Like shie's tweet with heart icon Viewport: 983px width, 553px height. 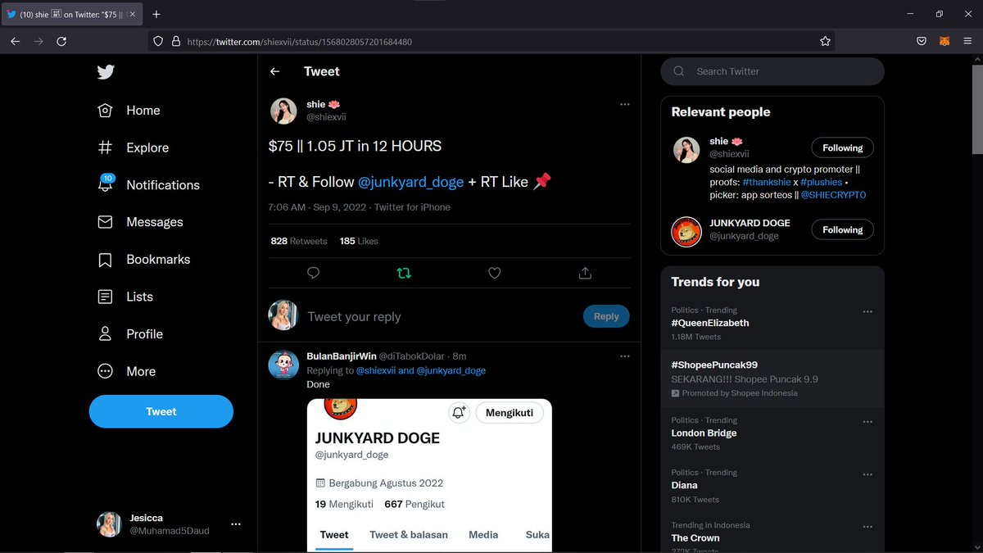pyautogui.click(x=494, y=273)
